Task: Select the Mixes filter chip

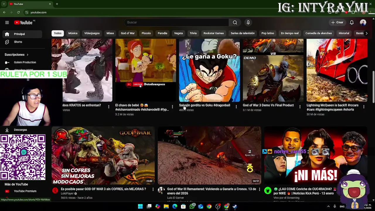Action: pyautogui.click(x=110, y=33)
